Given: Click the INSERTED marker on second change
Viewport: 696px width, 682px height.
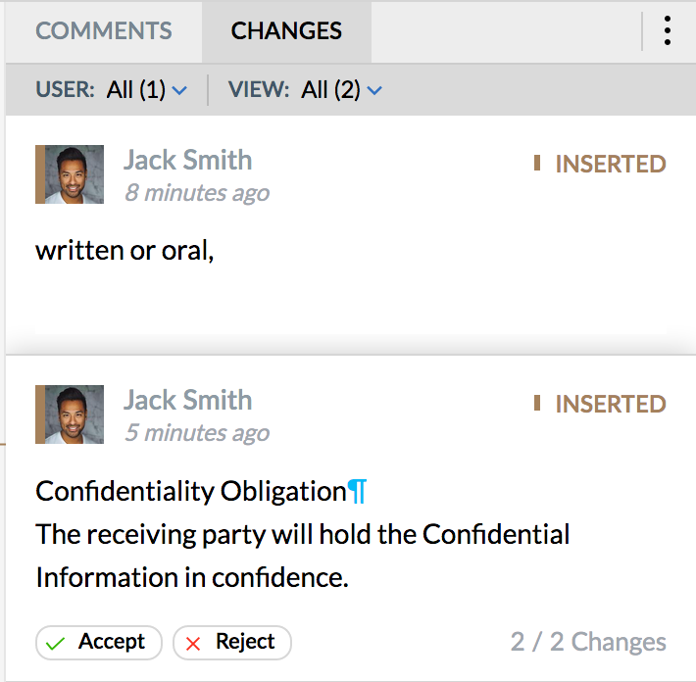Looking at the screenshot, I should (600, 404).
